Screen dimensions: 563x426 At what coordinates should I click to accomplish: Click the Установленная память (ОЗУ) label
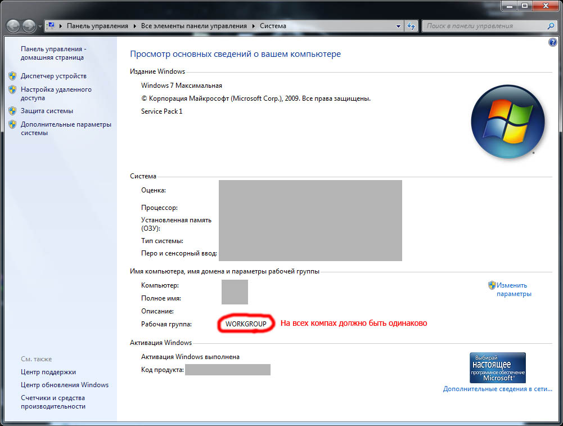[x=176, y=224]
